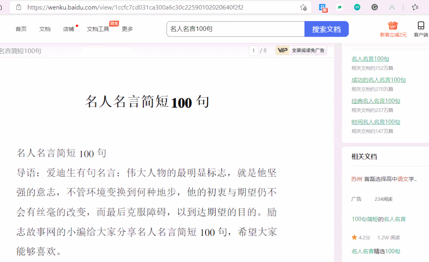Click the 1.2W 阅读 count text
Image resolution: width=429 pixels, height=262 pixels.
[388, 238]
